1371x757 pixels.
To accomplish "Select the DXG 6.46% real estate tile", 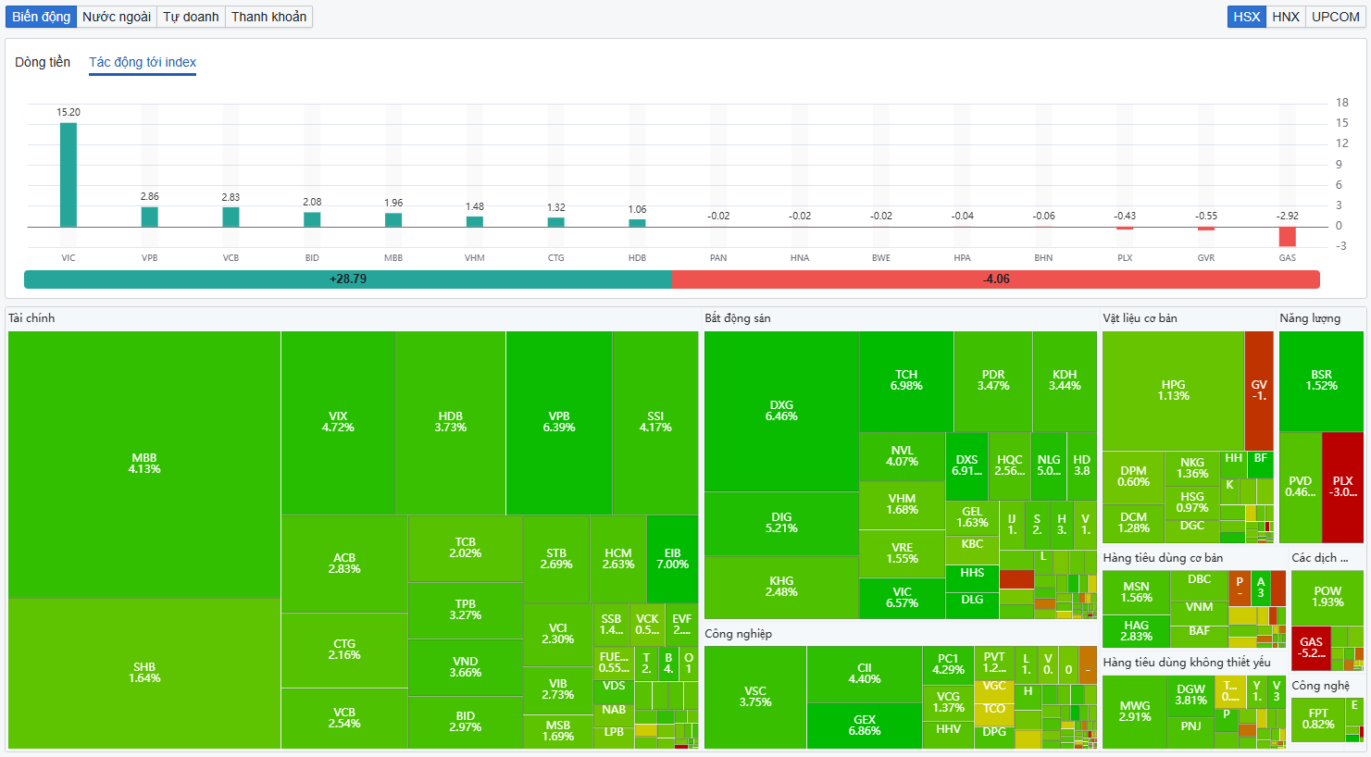I will 781,411.
